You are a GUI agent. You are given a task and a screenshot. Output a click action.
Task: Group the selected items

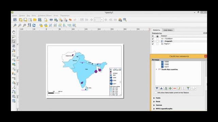coord(50,25)
